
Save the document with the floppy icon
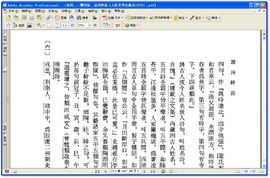tap(24, 18)
